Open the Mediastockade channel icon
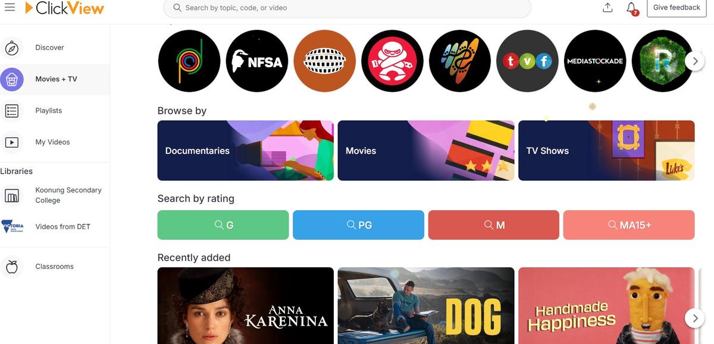The width and height of the screenshot is (714, 344). tap(595, 61)
